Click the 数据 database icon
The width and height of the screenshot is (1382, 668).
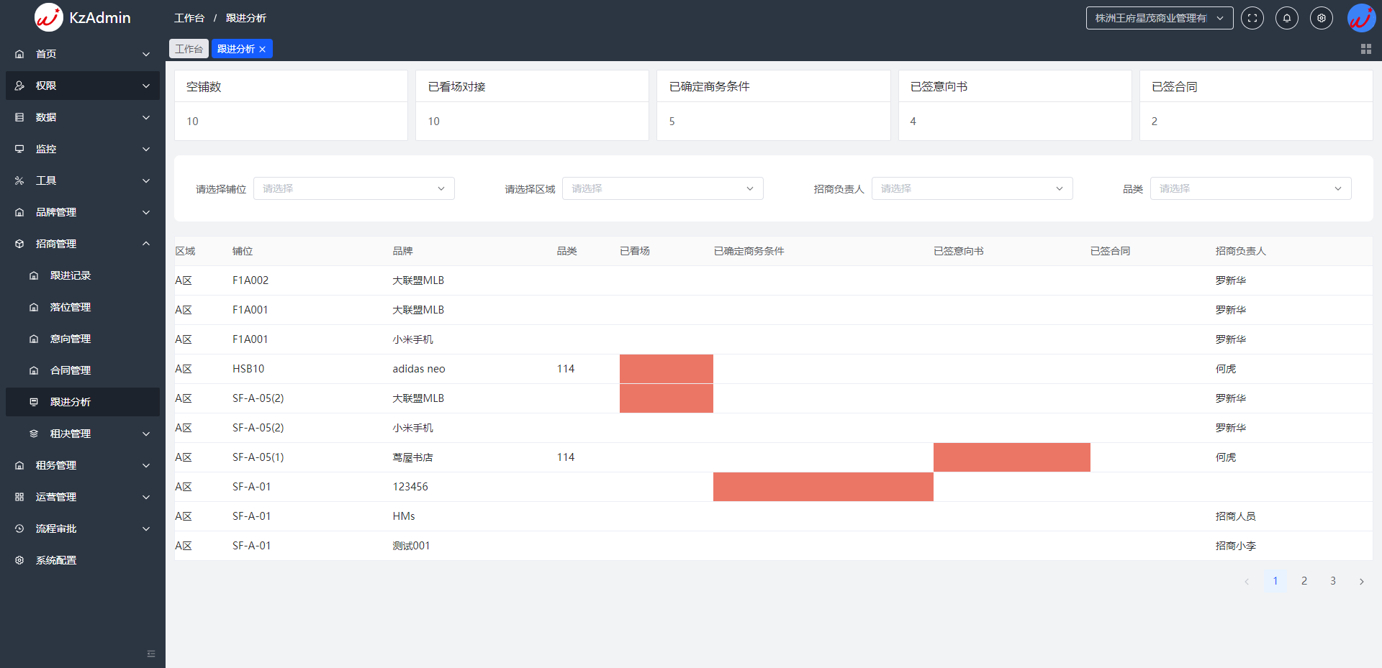tap(19, 117)
